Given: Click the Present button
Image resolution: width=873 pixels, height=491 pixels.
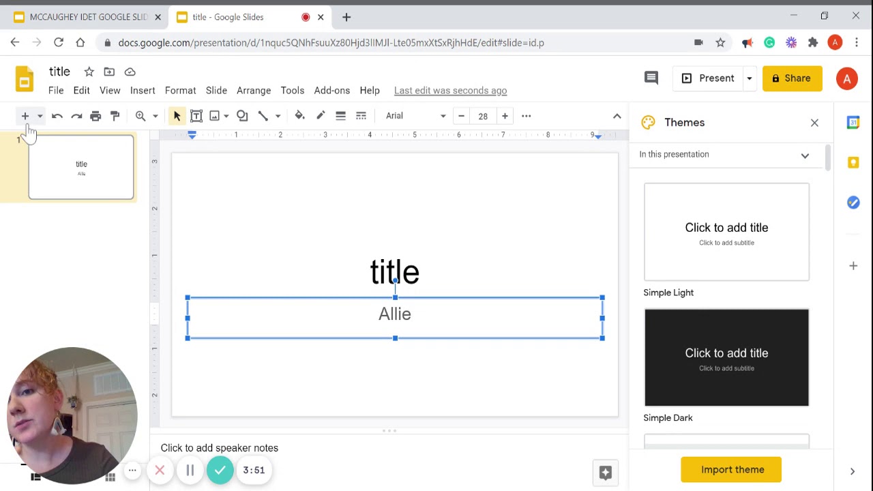Looking at the screenshot, I should pos(709,78).
